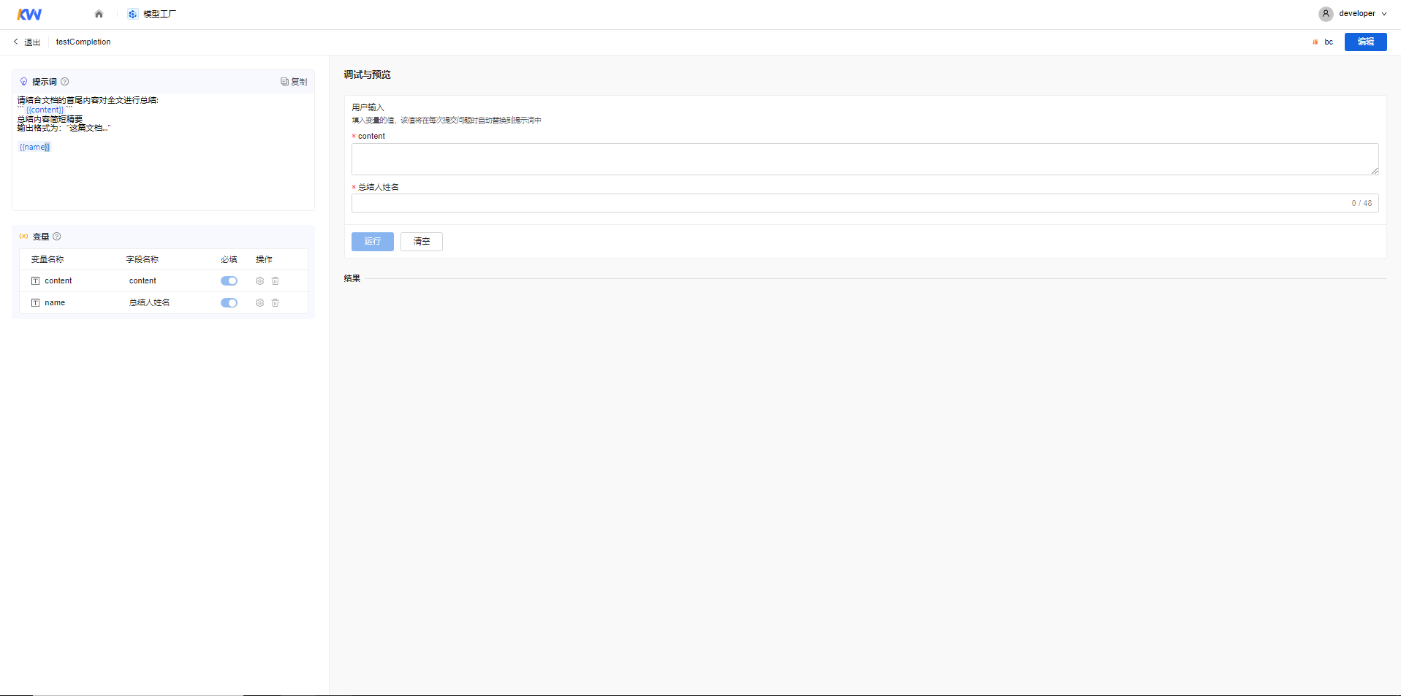
Task: Click the 结果 results label
Action: tap(352, 278)
